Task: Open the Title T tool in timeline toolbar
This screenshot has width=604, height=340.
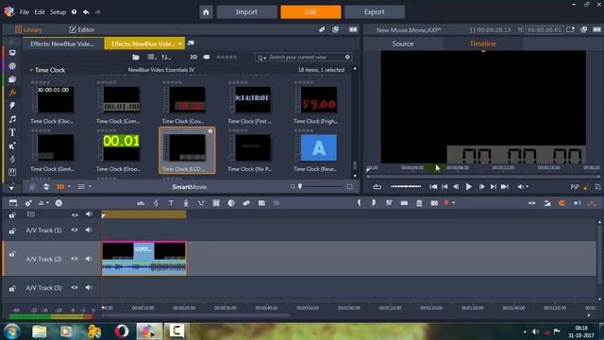Action: (171, 203)
